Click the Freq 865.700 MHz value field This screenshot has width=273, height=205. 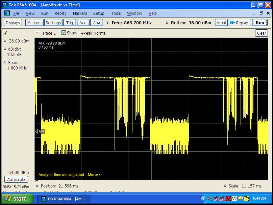139,23
